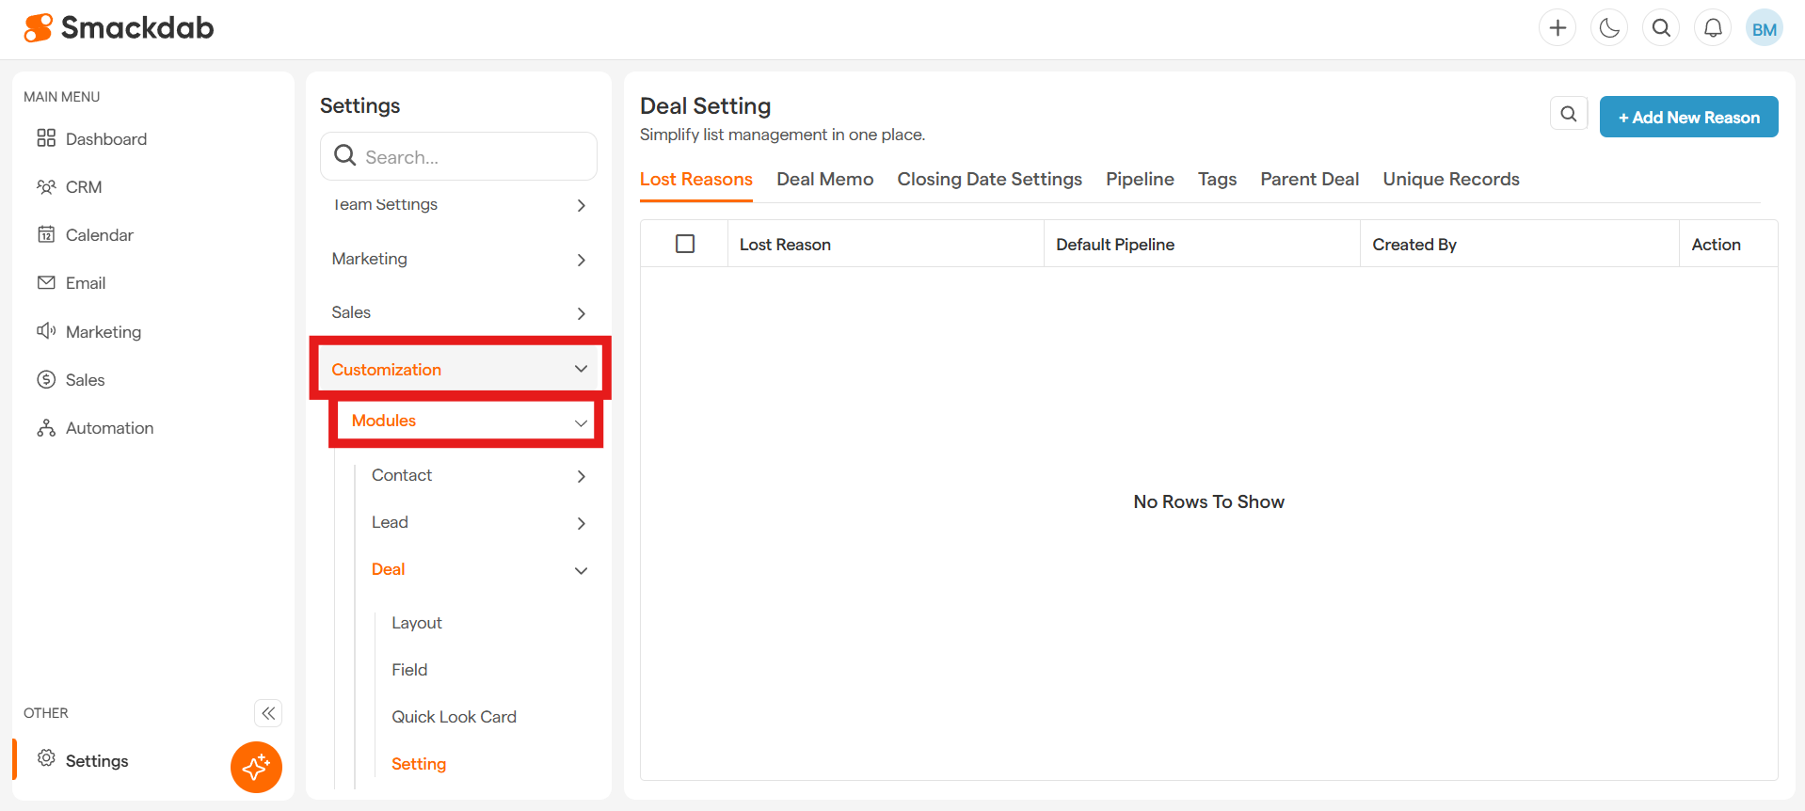The width and height of the screenshot is (1805, 811).
Task: Open notifications bell icon
Action: 1713,28
